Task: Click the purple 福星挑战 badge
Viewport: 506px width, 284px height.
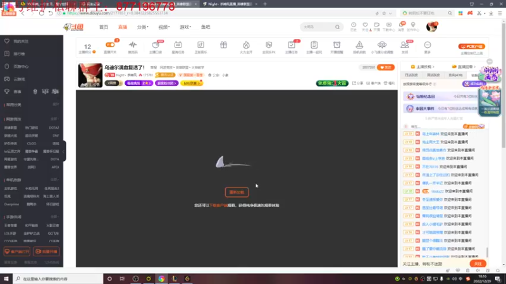Action: click(x=139, y=83)
